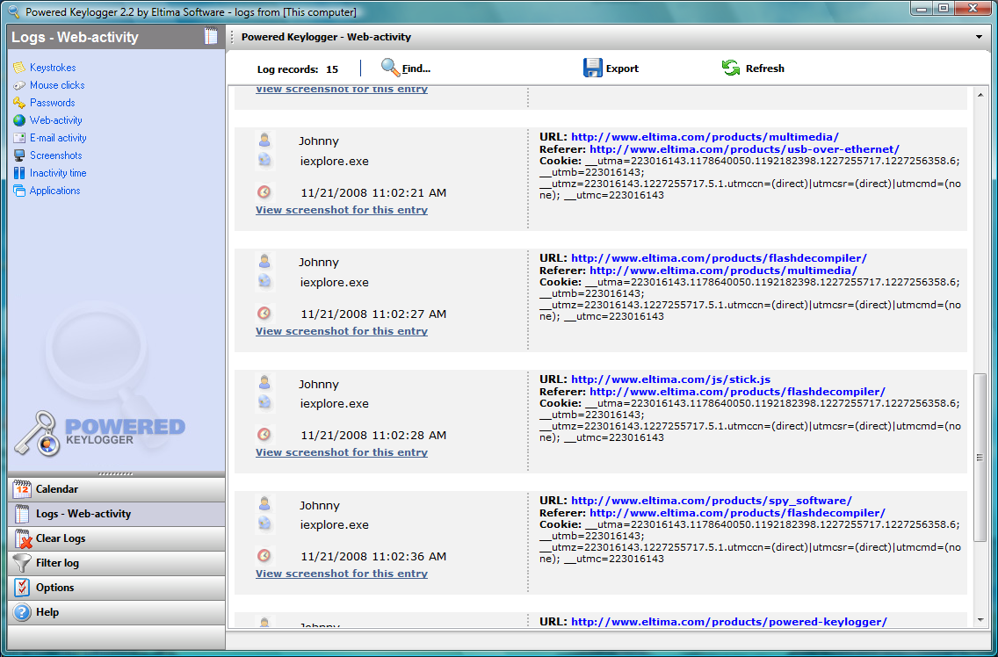
Task: Click the notepad icon in Logs header
Action: click(211, 36)
